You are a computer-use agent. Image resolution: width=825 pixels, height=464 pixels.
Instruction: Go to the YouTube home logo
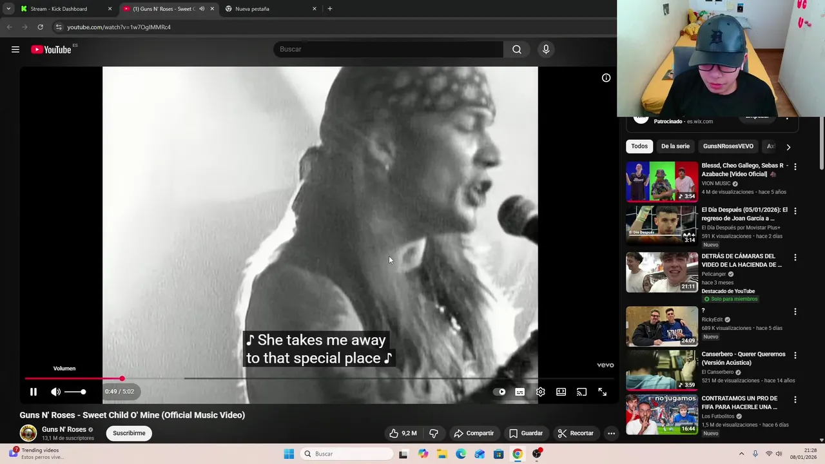[x=51, y=50]
